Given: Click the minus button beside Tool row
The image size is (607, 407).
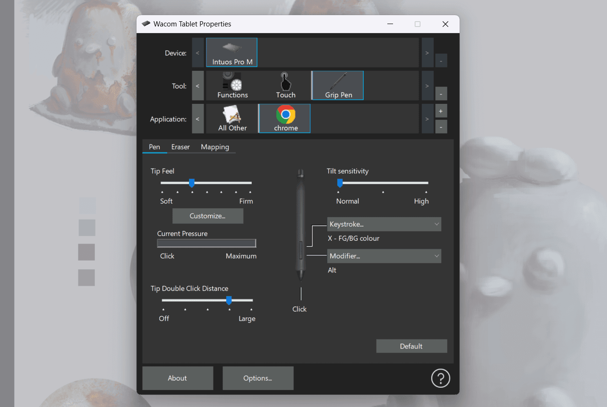Looking at the screenshot, I should click(441, 93).
